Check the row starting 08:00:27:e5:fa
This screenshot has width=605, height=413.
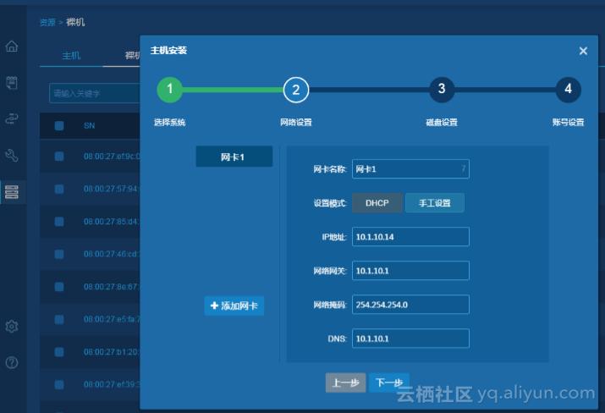[59, 319]
